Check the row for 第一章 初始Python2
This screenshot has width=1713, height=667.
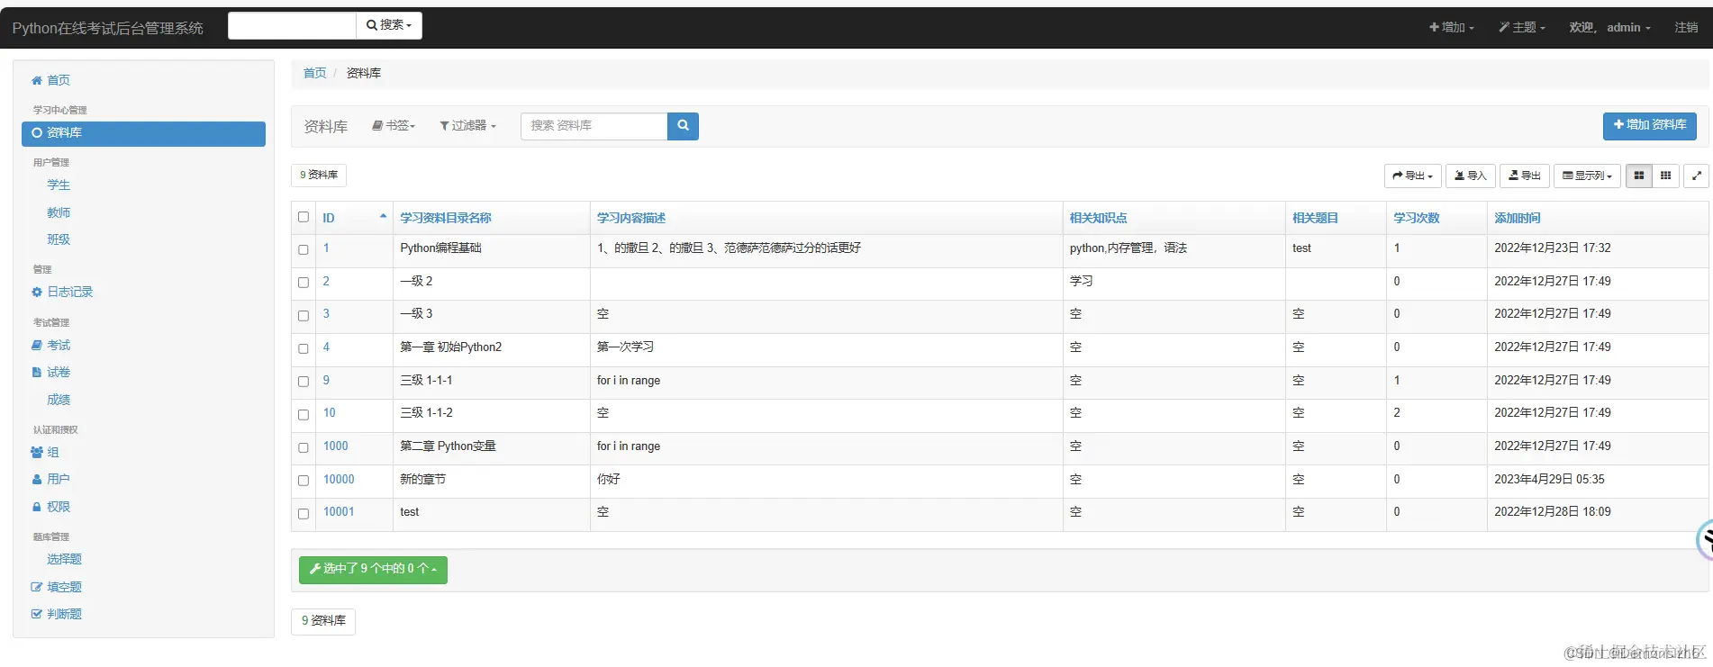(304, 348)
